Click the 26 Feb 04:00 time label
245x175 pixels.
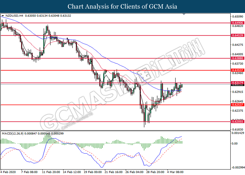134,172
